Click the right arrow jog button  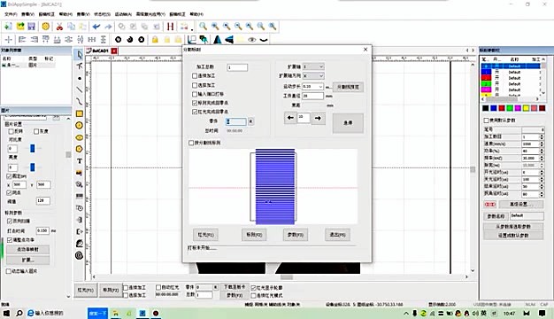click(318, 118)
